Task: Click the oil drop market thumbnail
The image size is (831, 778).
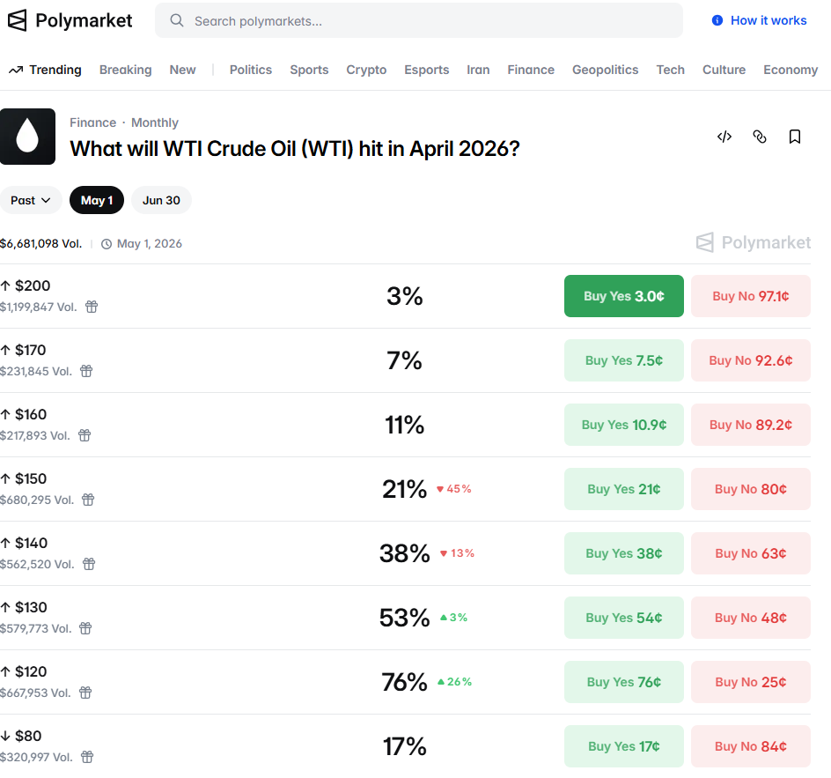Action: (27, 137)
